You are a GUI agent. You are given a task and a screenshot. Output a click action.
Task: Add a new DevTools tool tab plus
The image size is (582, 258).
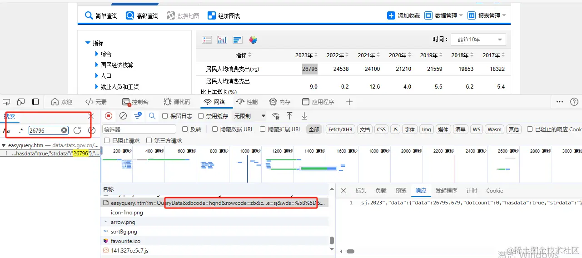pos(349,102)
